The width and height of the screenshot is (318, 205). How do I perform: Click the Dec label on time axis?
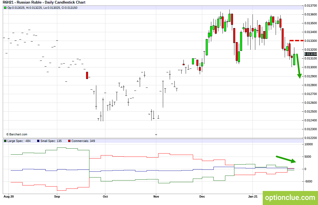(202, 196)
